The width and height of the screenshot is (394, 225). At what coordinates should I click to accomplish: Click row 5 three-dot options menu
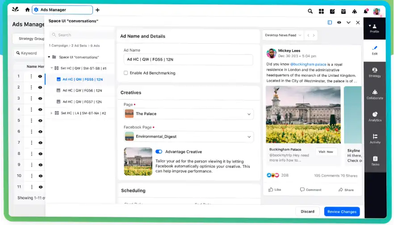[x=31, y=120]
